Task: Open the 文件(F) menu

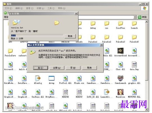Action: coord(8,8)
